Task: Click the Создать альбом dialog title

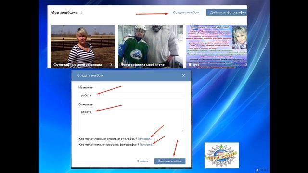Action: 90,75
